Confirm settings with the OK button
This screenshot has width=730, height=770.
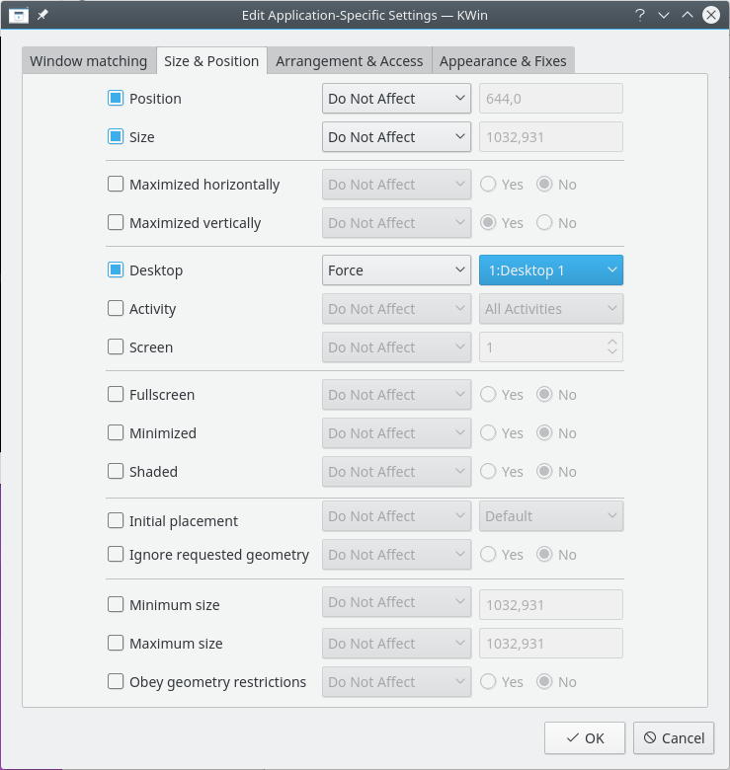pos(585,737)
